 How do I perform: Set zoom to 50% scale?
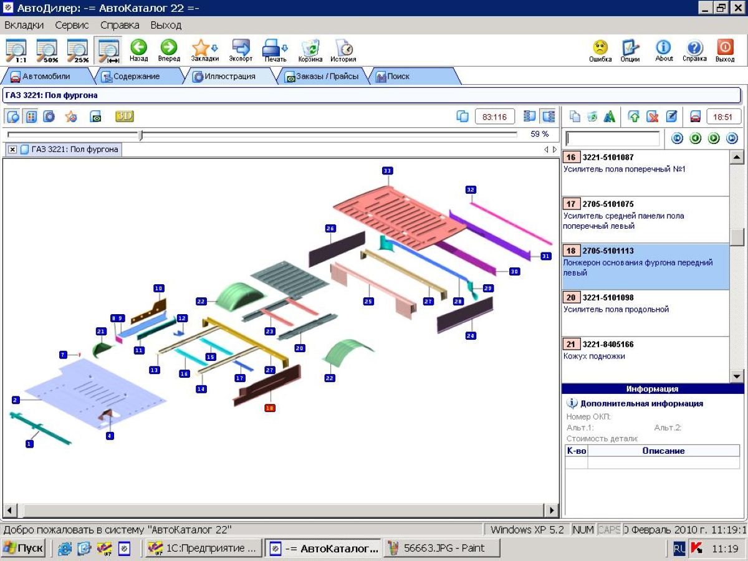[x=47, y=50]
